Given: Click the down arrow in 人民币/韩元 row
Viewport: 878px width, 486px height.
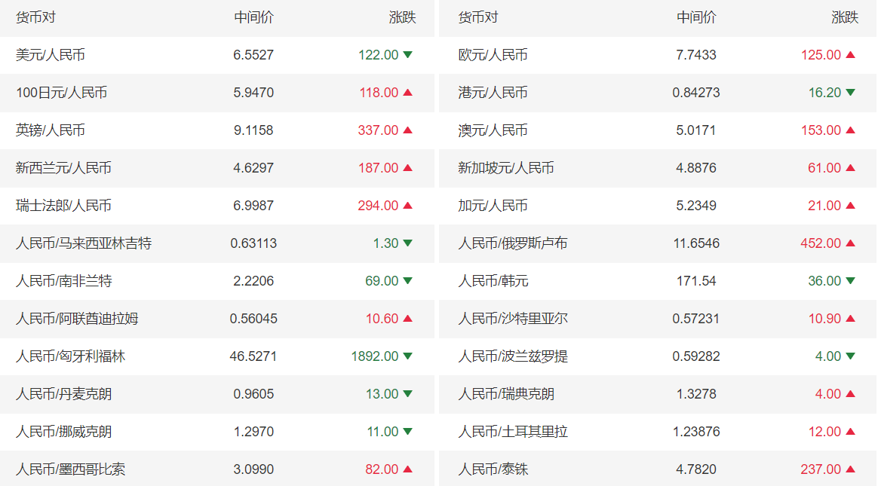Looking at the screenshot, I should click(851, 281).
